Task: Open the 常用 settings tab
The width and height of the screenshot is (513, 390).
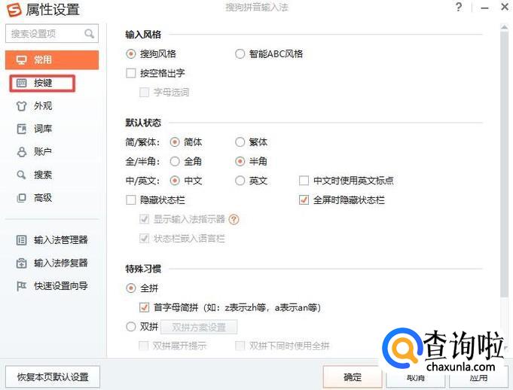Action: point(52,59)
